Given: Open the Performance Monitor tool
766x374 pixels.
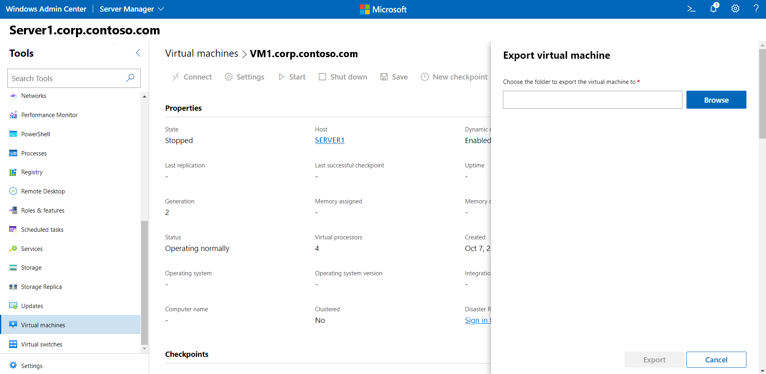Looking at the screenshot, I should point(49,115).
